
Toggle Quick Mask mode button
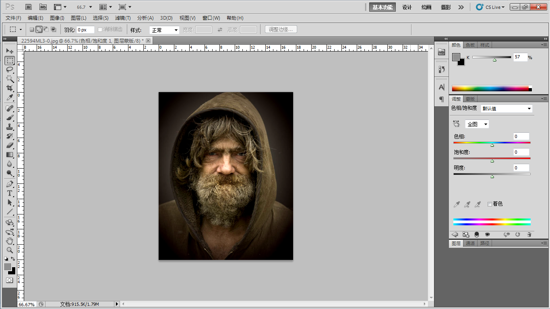(x=9, y=280)
